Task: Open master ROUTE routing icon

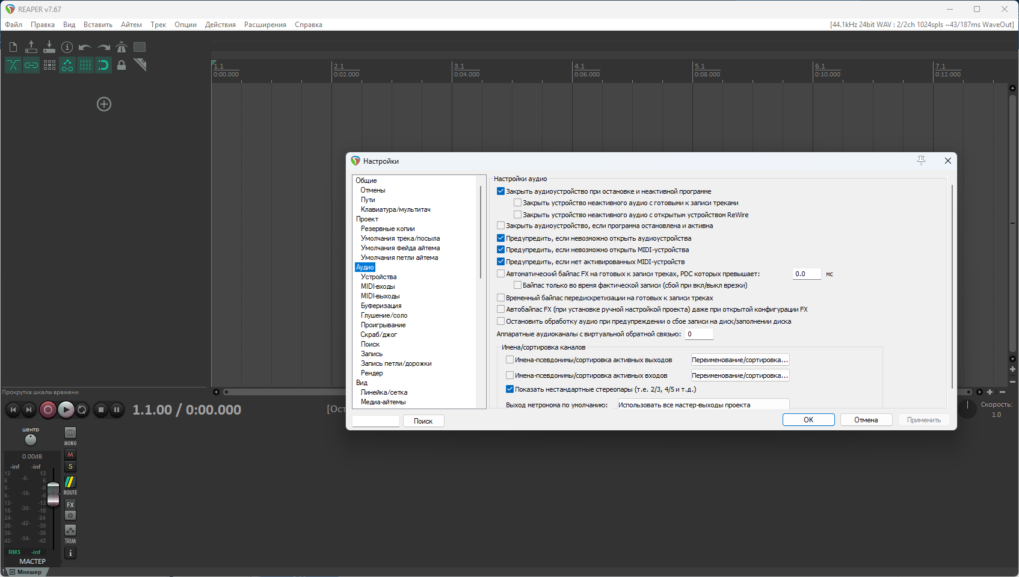Action: pos(70,482)
